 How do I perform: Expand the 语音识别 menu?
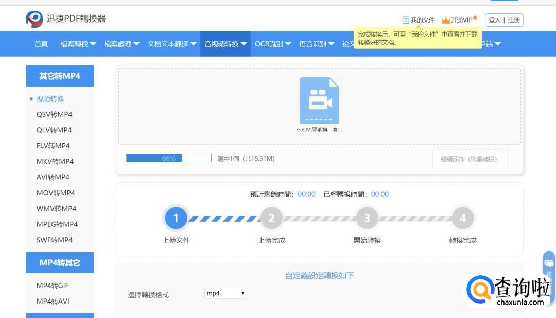point(317,44)
